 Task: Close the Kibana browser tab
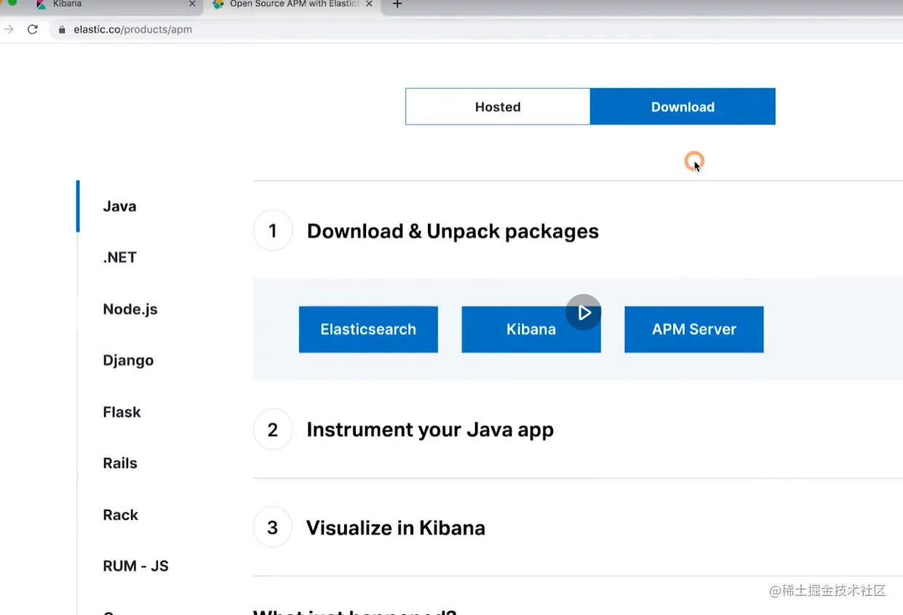[x=192, y=4]
